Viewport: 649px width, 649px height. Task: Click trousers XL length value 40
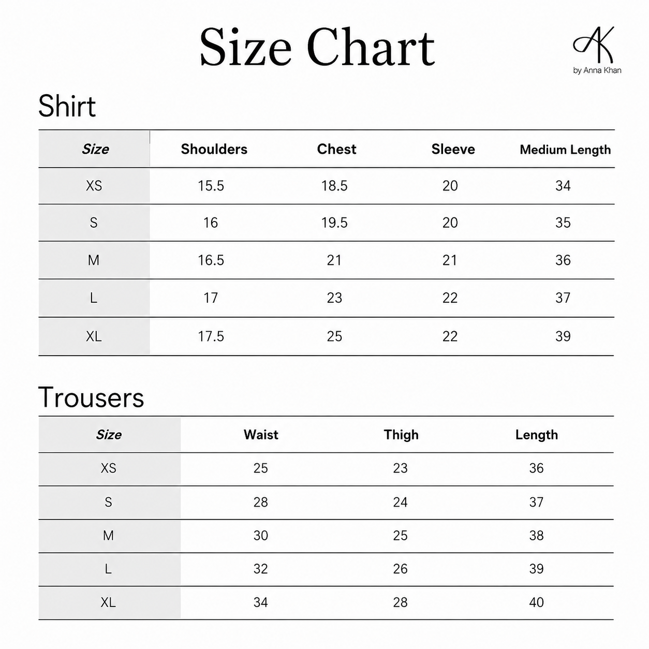coord(537,602)
